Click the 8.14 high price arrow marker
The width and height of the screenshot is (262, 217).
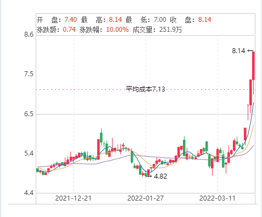click(x=243, y=51)
